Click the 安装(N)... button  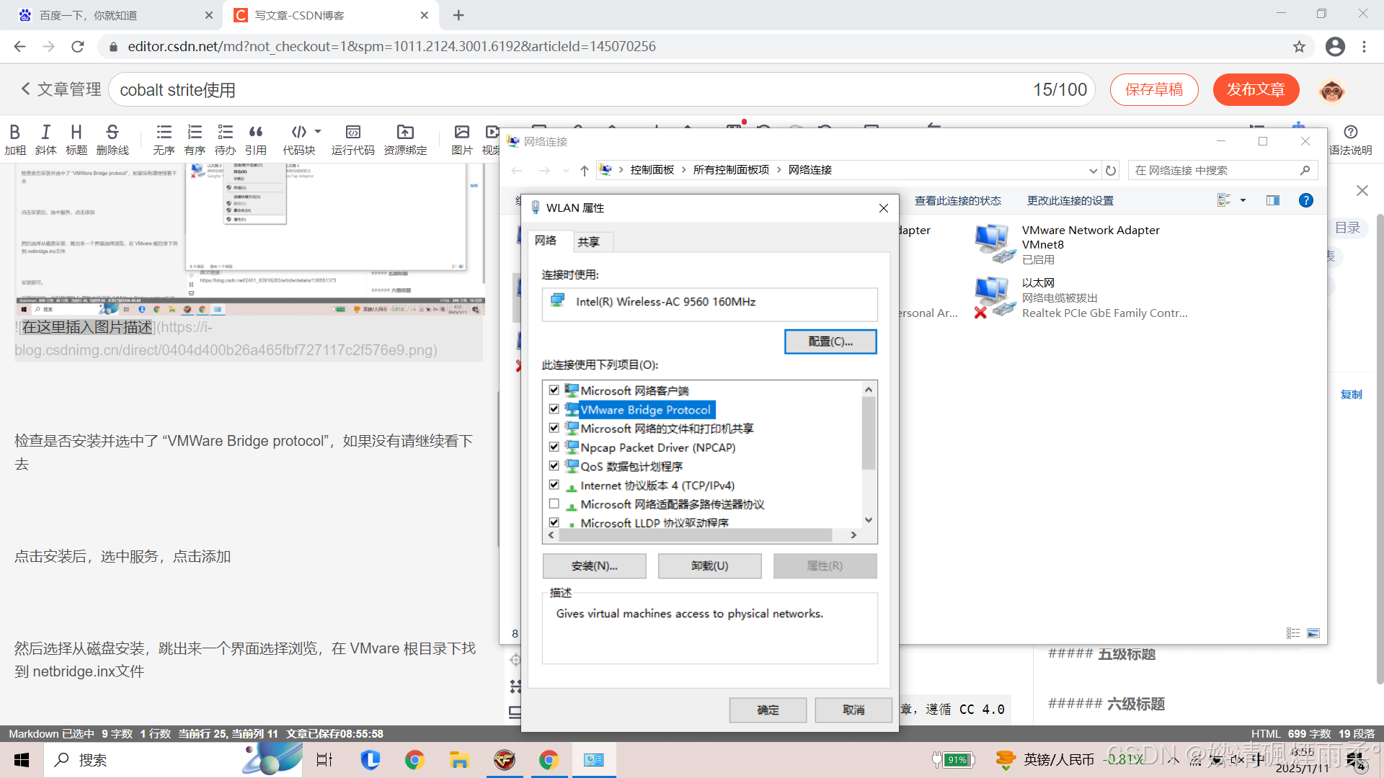pos(594,566)
